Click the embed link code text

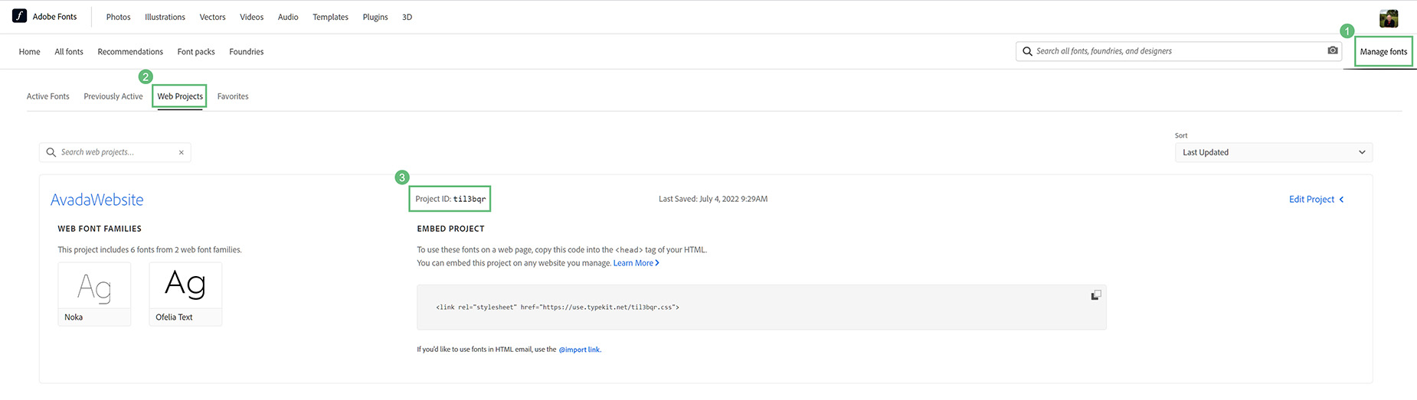click(558, 307)
